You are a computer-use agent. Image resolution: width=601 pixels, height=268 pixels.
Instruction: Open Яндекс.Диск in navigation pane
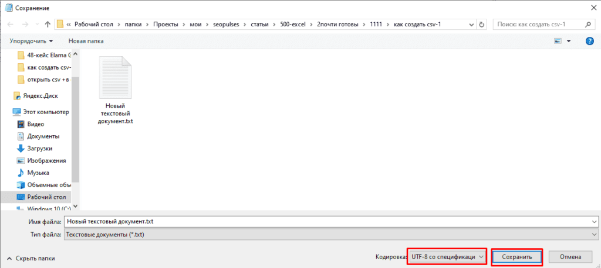click(x=36, y=96)
